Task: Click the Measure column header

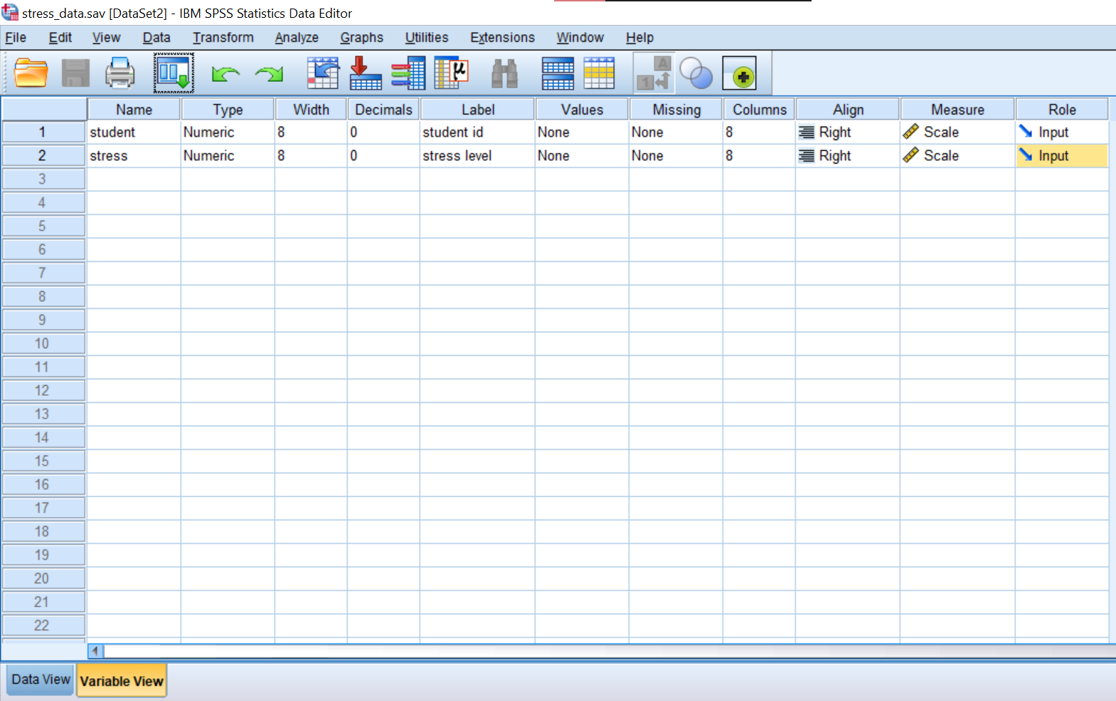Action: (957, 110)
